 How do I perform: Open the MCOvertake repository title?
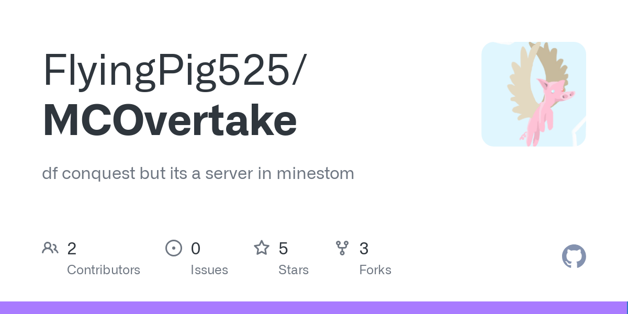tap(170, 121)
